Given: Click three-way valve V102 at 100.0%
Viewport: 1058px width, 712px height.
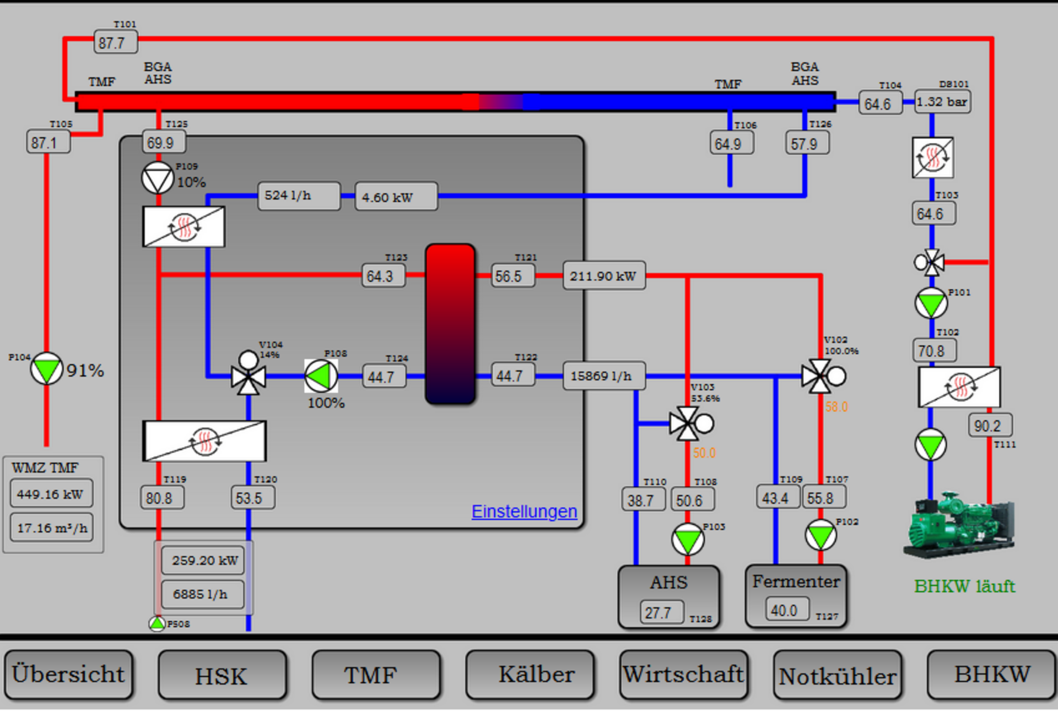Looking at the screenshot, I should coord(821,376).
